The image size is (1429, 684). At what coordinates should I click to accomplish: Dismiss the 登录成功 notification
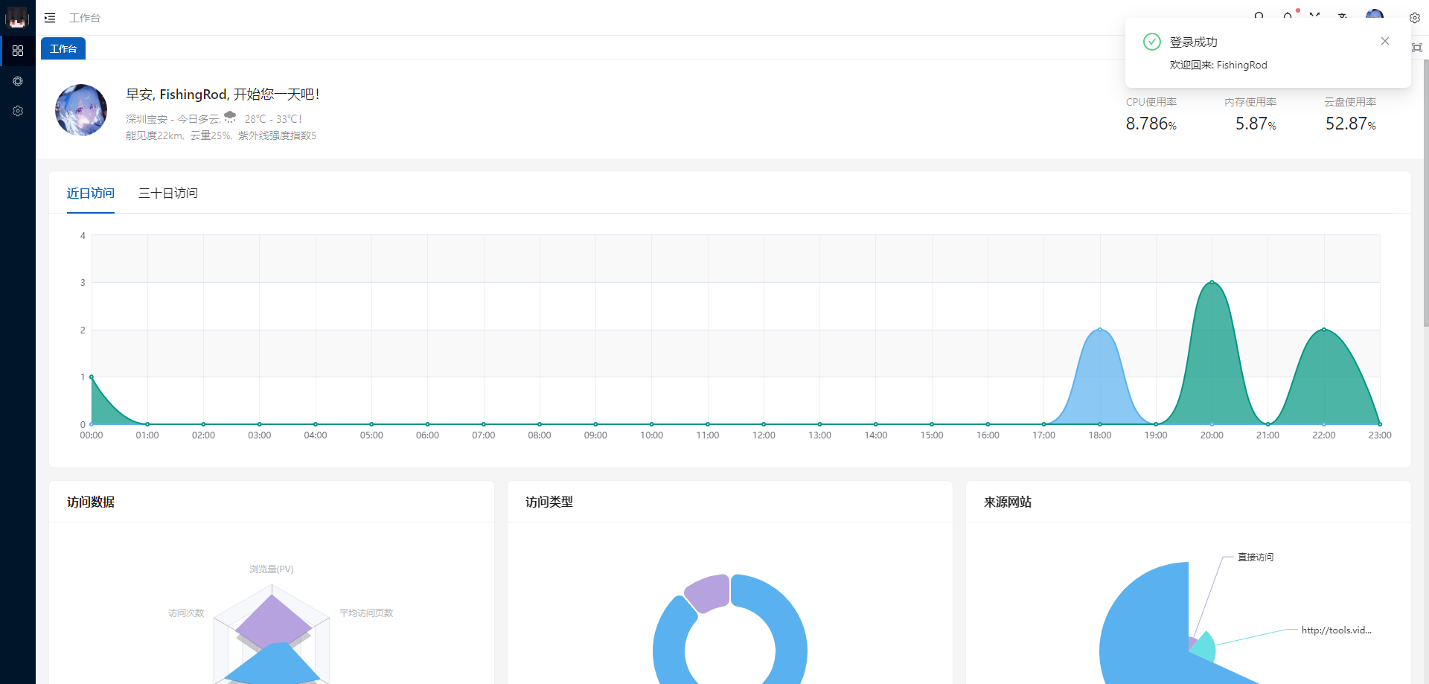coord(1384,41)
